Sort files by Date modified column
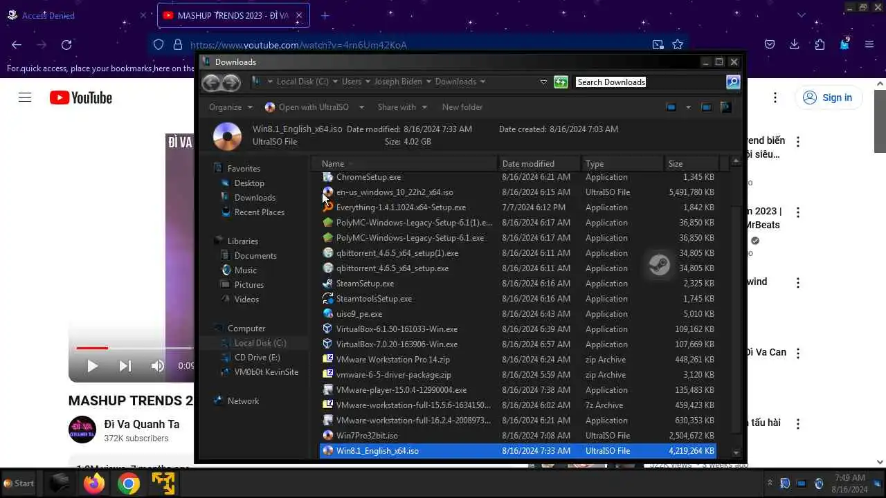 tap(540, 164)
